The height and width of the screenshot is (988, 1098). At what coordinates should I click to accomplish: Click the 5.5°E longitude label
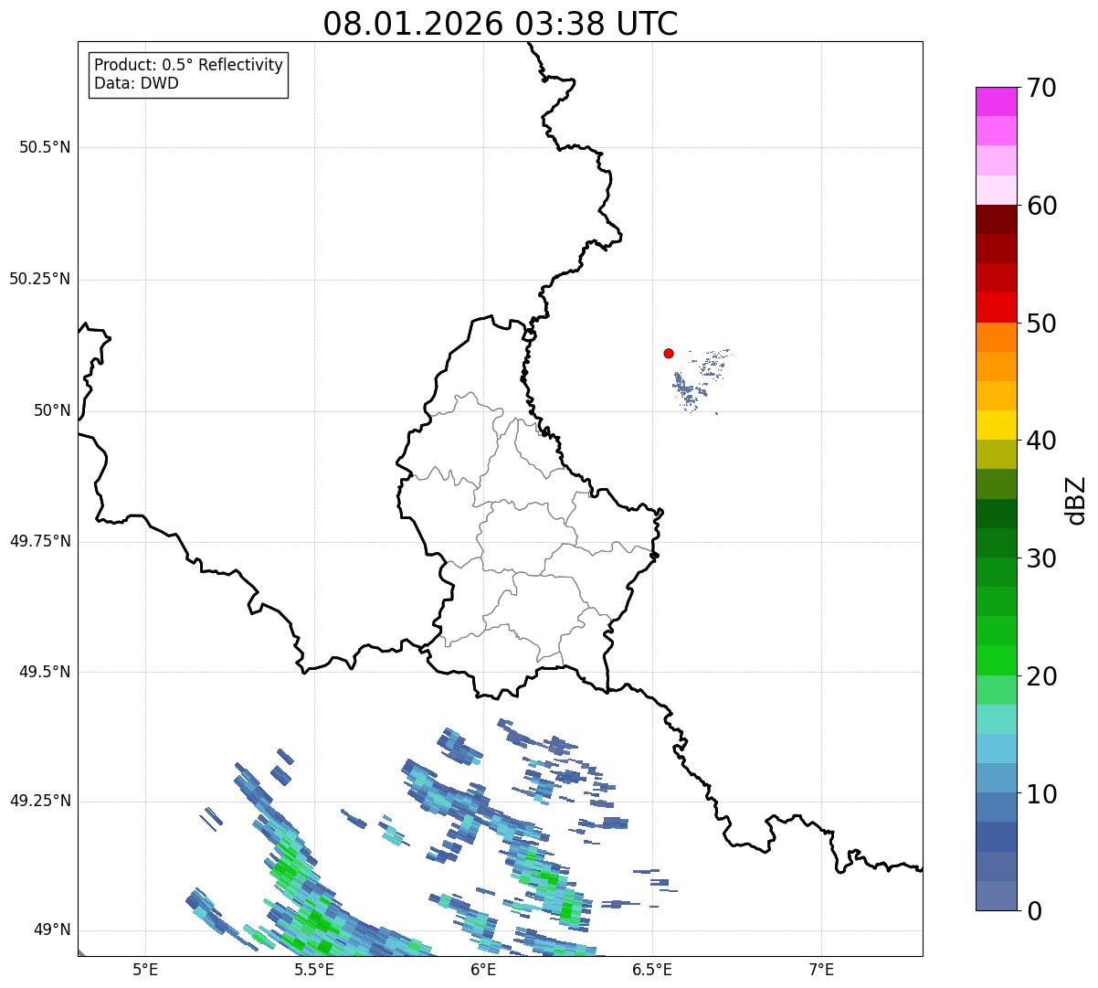(x=314, y=970)
